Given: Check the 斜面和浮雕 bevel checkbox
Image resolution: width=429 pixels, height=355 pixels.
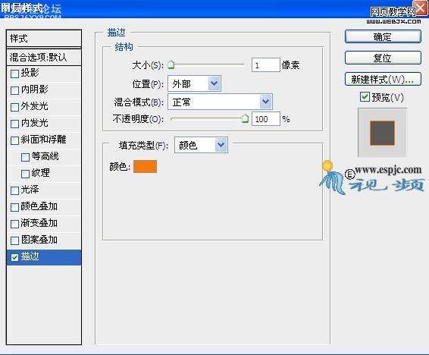Looking at the screenshot, I should (x=14, y=140).
